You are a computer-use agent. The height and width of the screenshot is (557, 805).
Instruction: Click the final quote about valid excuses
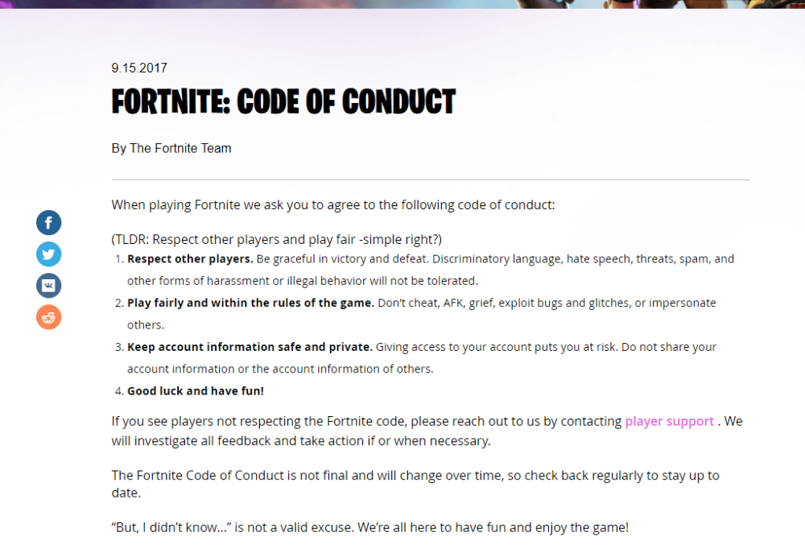click(x=369, y=526)
